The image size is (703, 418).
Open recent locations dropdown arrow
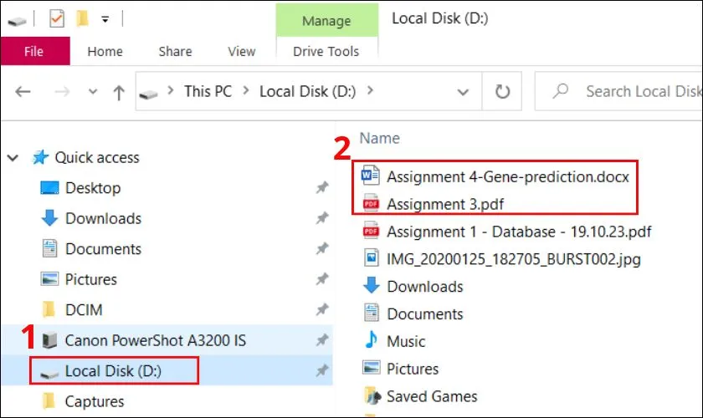tap(90, 92)
